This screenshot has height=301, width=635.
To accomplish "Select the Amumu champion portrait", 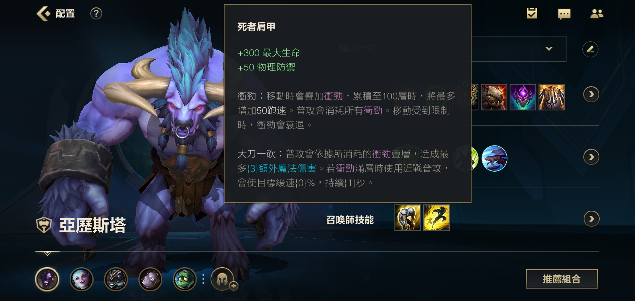I will tap(184, 279).
